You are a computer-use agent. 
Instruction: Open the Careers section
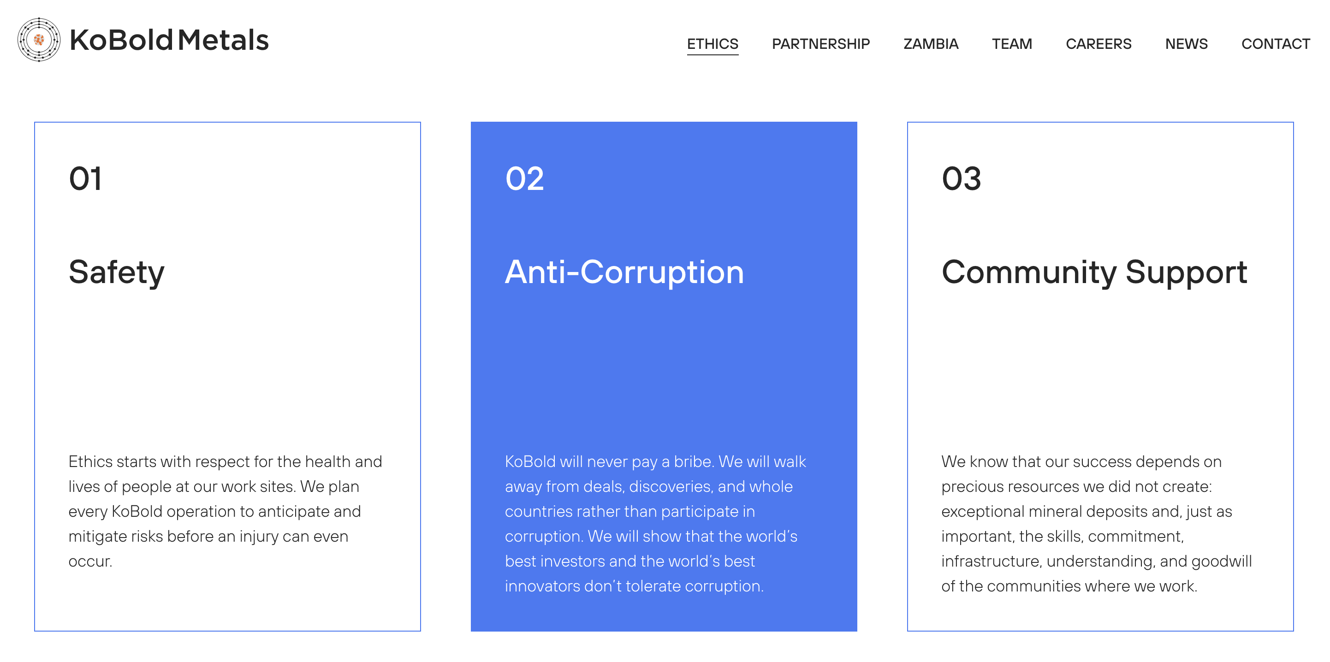tap(1098, 44)
